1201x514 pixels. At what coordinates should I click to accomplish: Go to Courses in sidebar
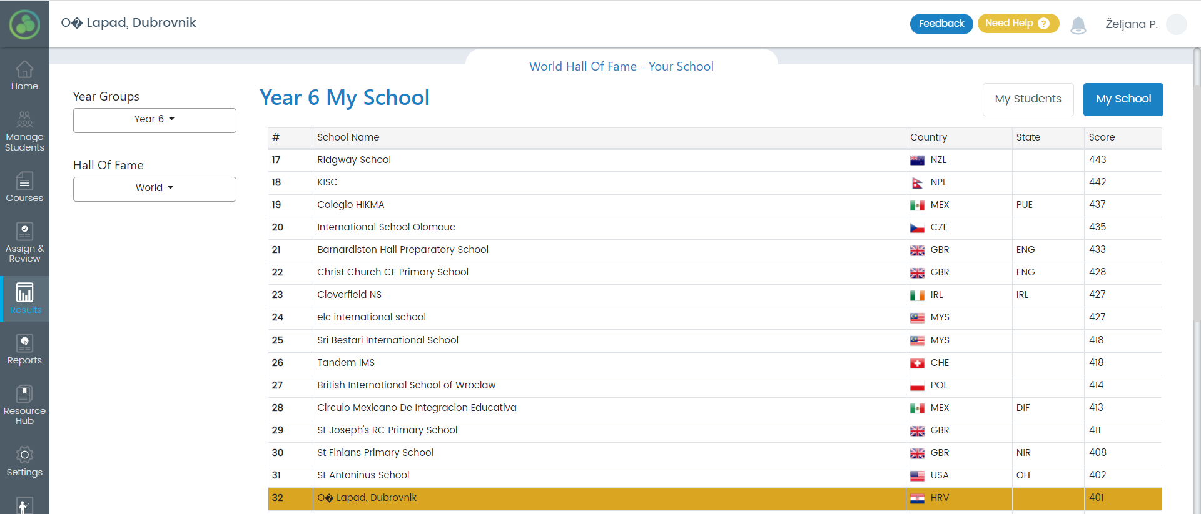click(x=24, y=187)
